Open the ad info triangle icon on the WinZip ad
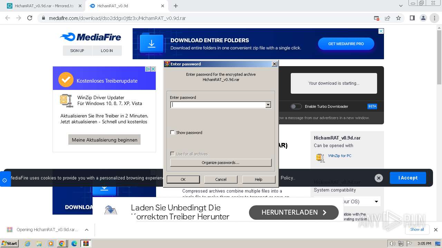Viewport: 442px width, 248px height. coord(148,69)
